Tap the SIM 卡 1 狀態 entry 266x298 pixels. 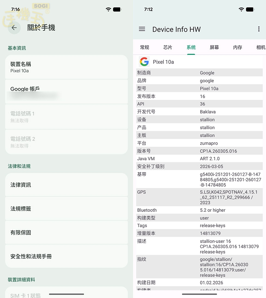click(66, 292)
